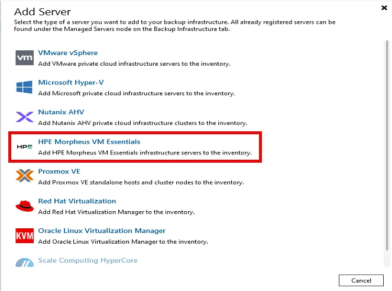Click the Scale Computing HyperCore icon
The image size is (392, 291).
(x=24, y=262)
